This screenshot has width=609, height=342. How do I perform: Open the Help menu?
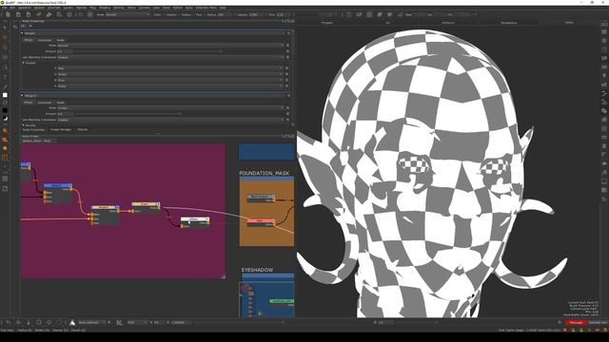click(223, 8)
